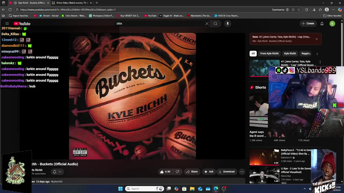This screenshot has height=193, width=344.
Task: Toggle the channel notification bell under video
Action: (x=55, y=172)
